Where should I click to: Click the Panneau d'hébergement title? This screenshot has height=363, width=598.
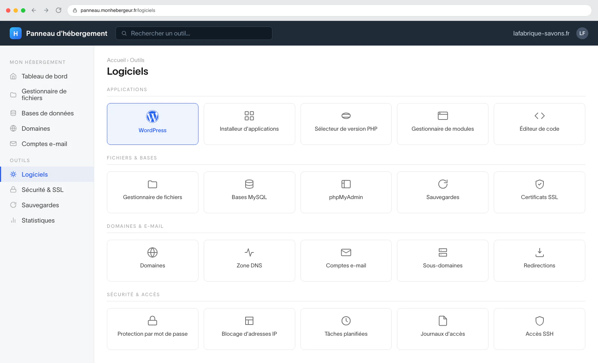click(67, 33)
